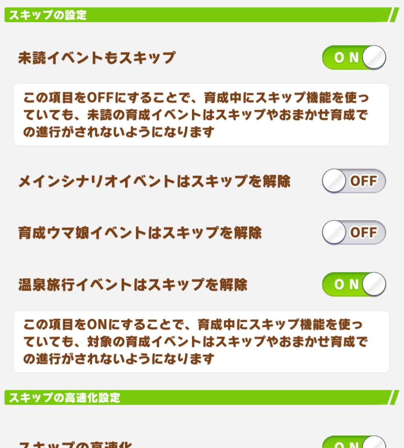Click white knob of 温泉旅行イベント switch

pos(374,284)
